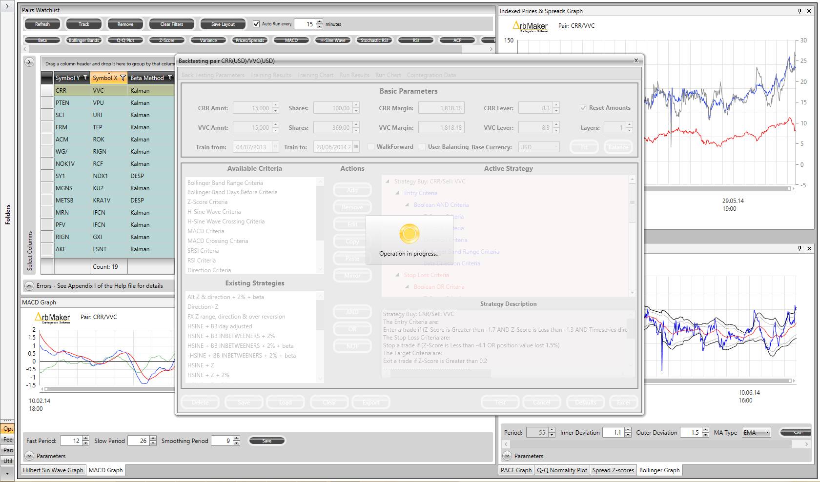Click the Save Layout button
This screenshot has height=482, width=820.
pyautogui.click(x=223, y=24)
